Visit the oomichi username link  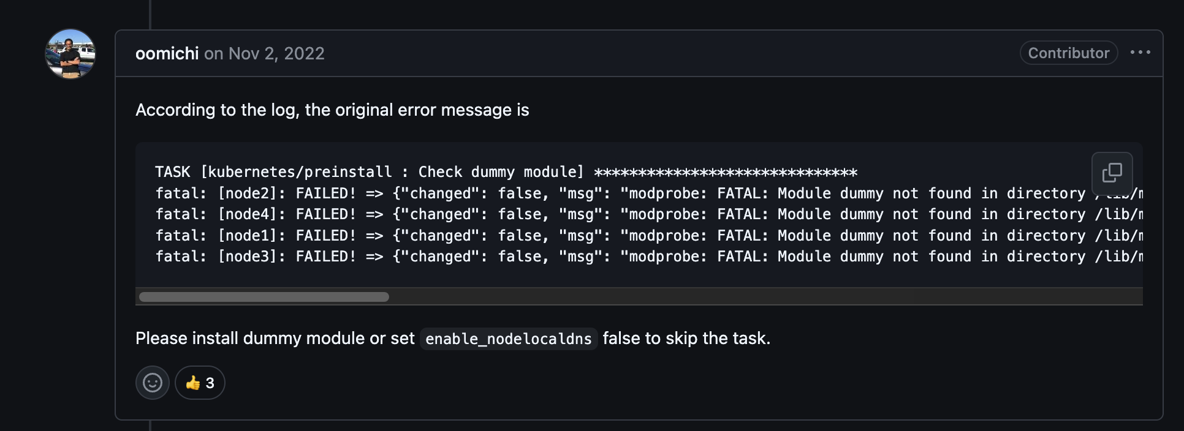coord(167,53)
